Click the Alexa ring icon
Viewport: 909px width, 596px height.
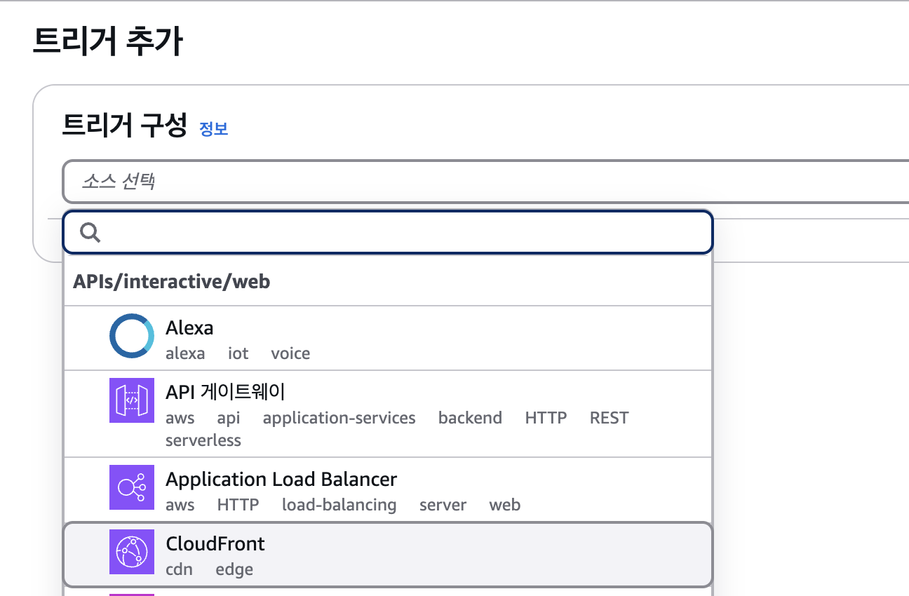(132, 336)
